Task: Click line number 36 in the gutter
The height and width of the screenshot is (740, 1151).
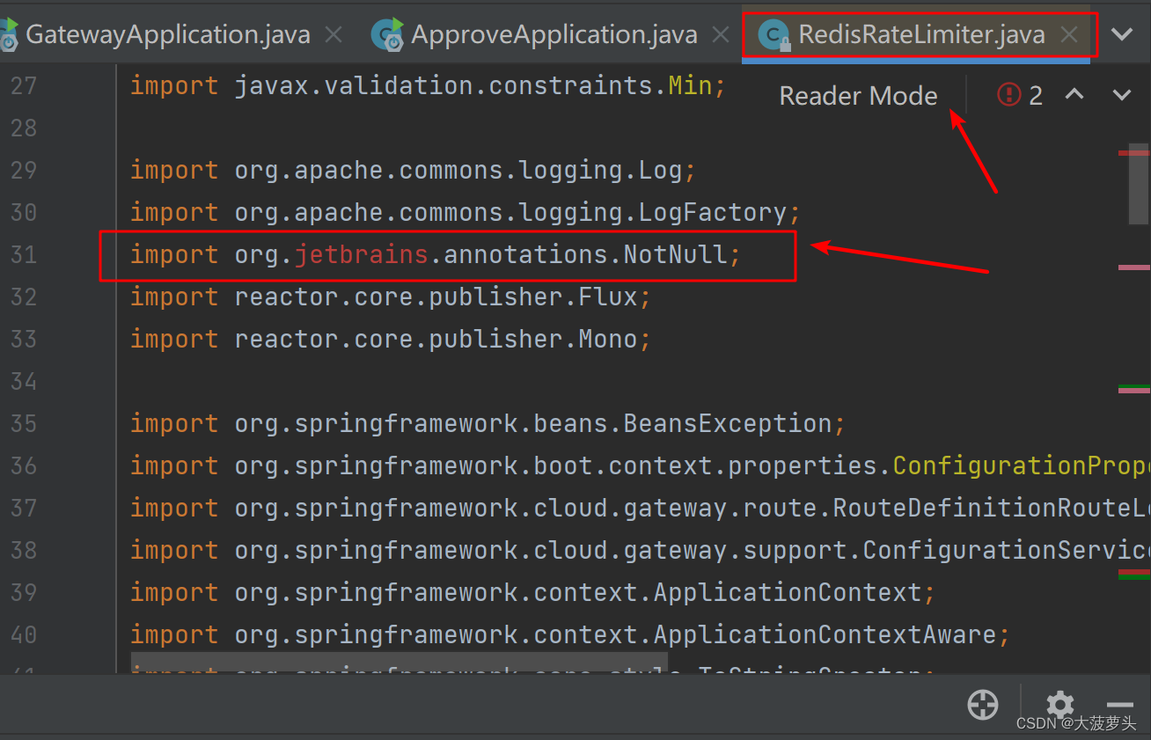Action: tap(24, 466)
